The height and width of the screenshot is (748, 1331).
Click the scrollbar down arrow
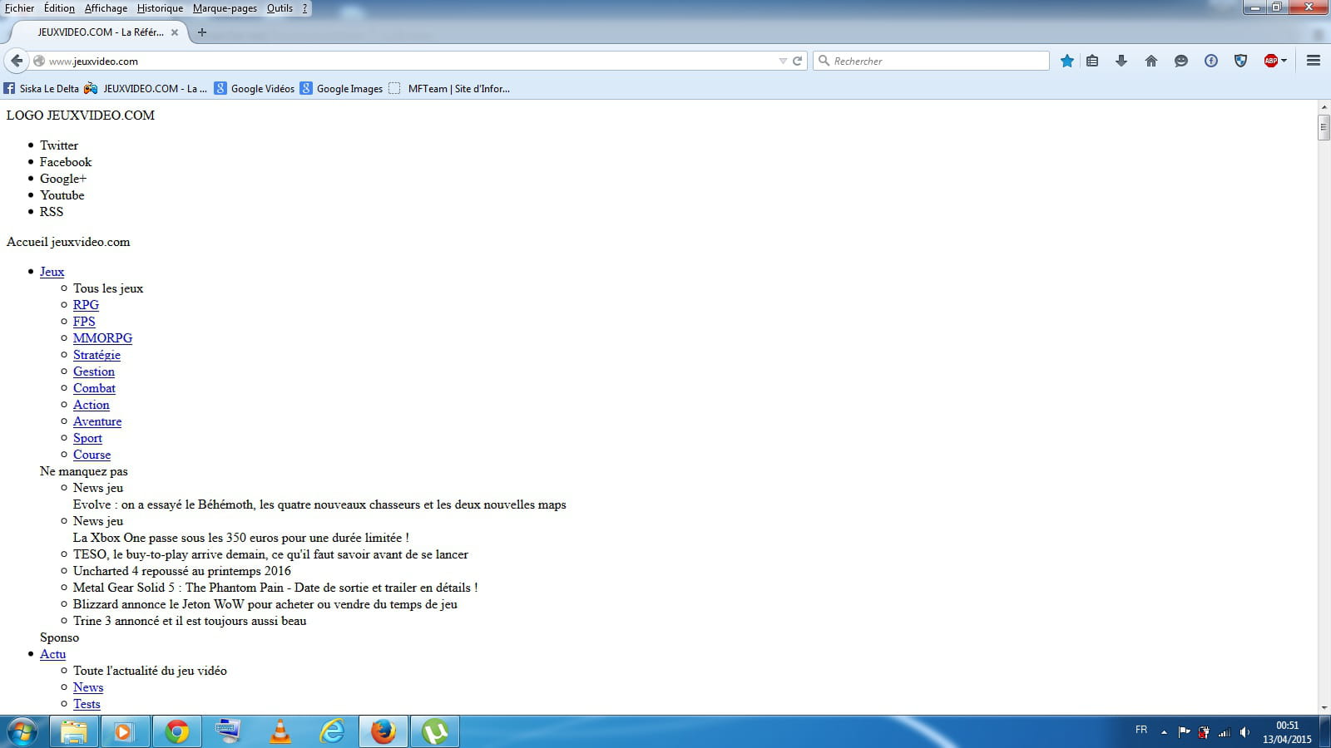1324,708
